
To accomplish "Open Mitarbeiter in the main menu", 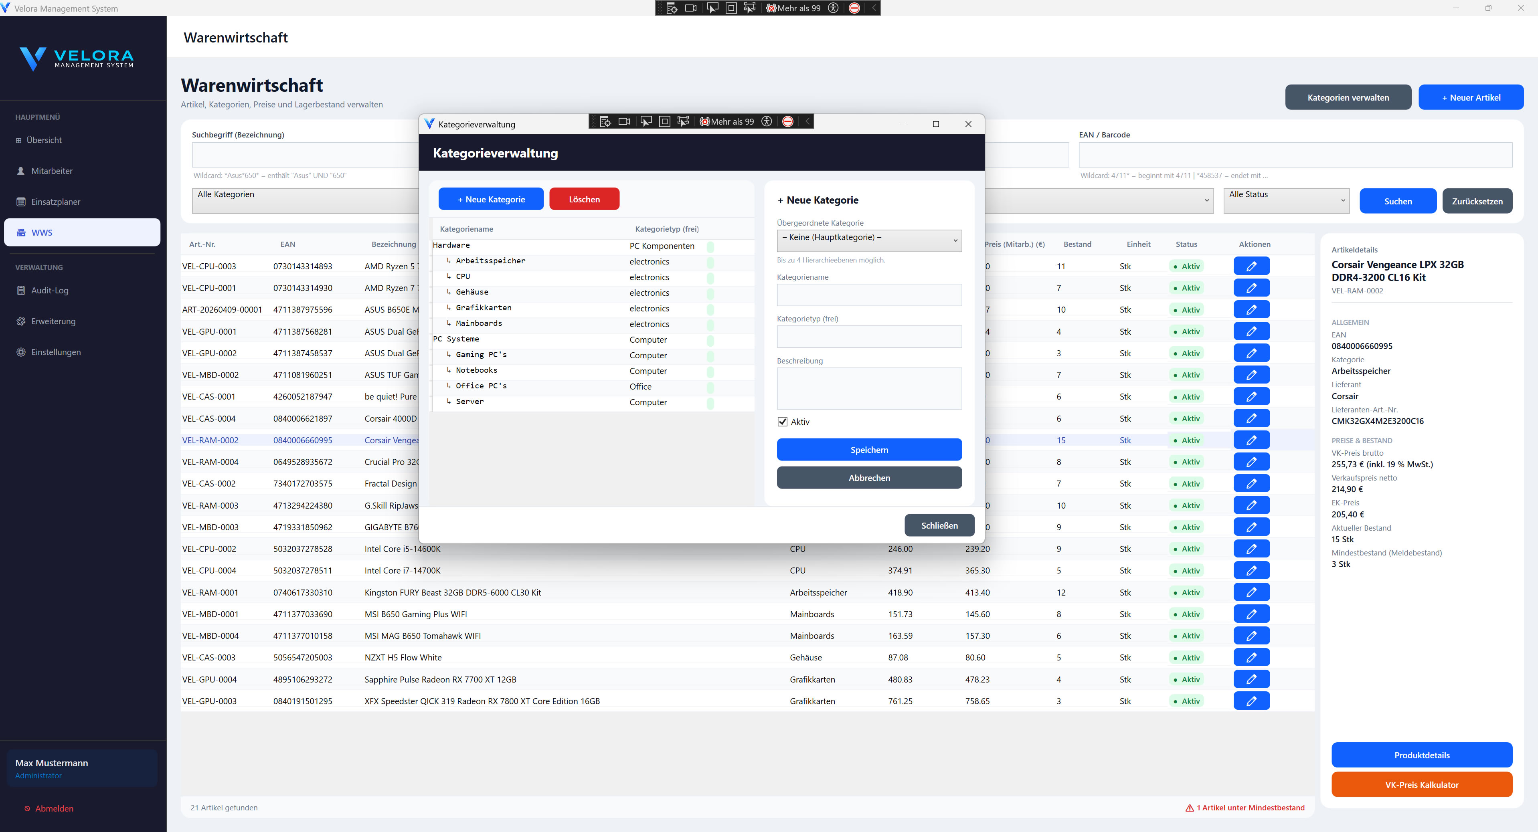I will pos(51,171).
